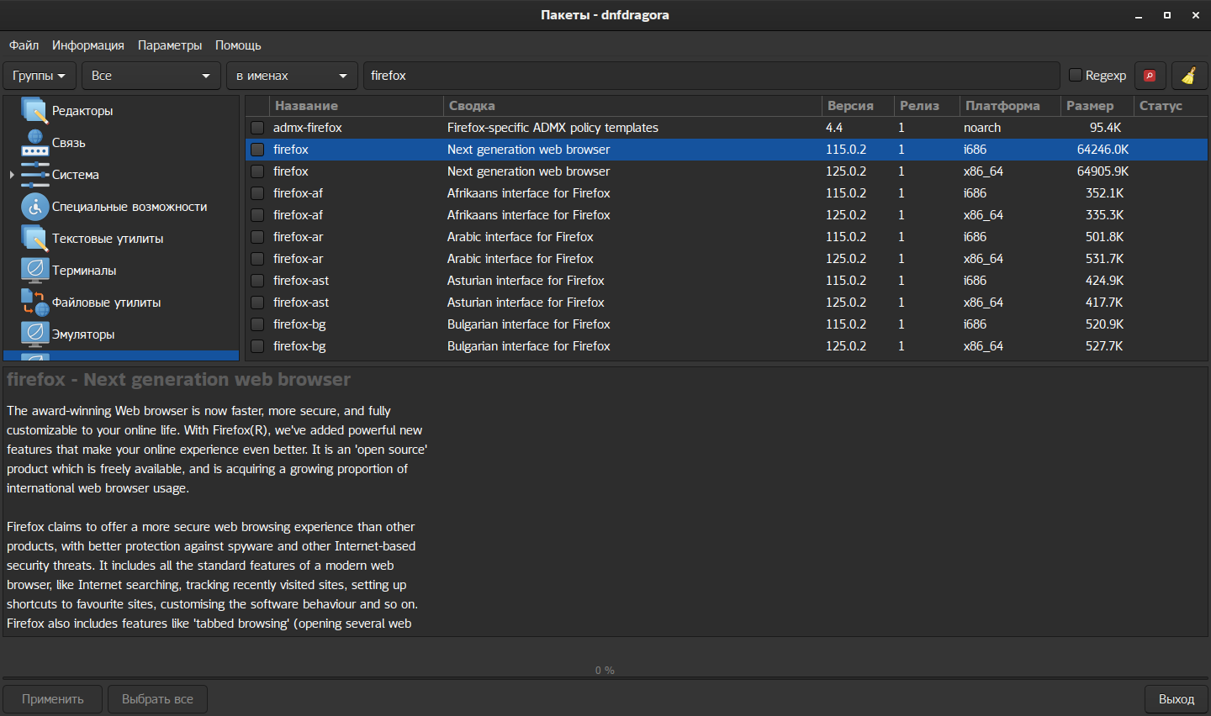Enable the Regexp checkbox

1075,76
